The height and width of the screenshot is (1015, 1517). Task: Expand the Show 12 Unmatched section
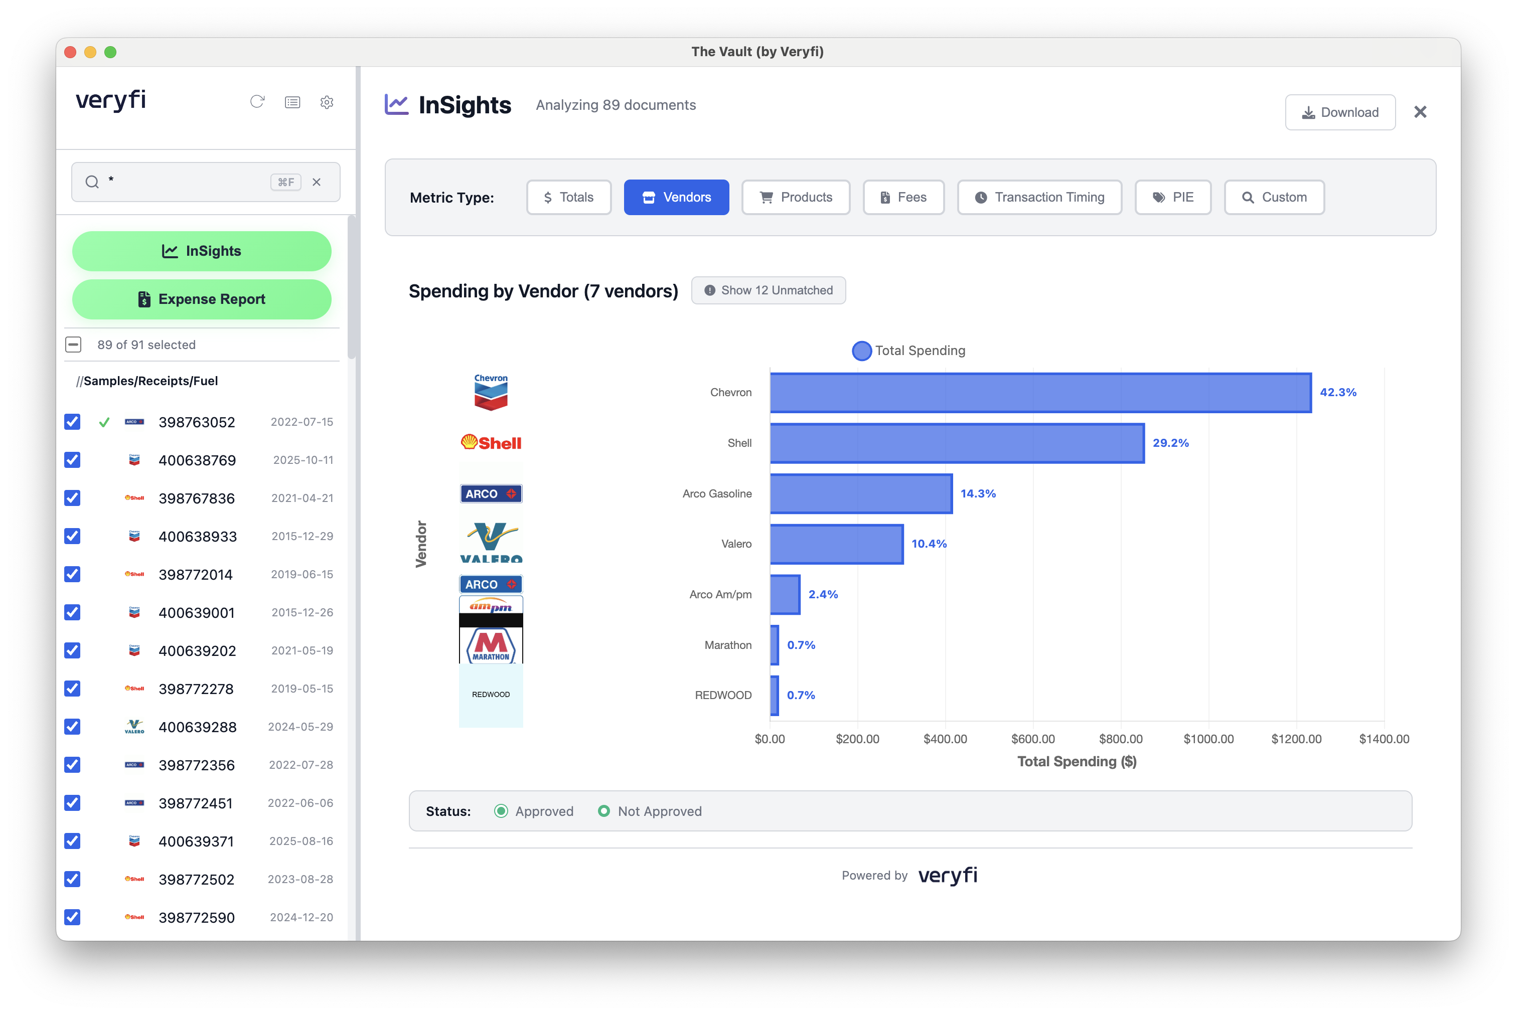pyautogui.click(x=769, y=290)
